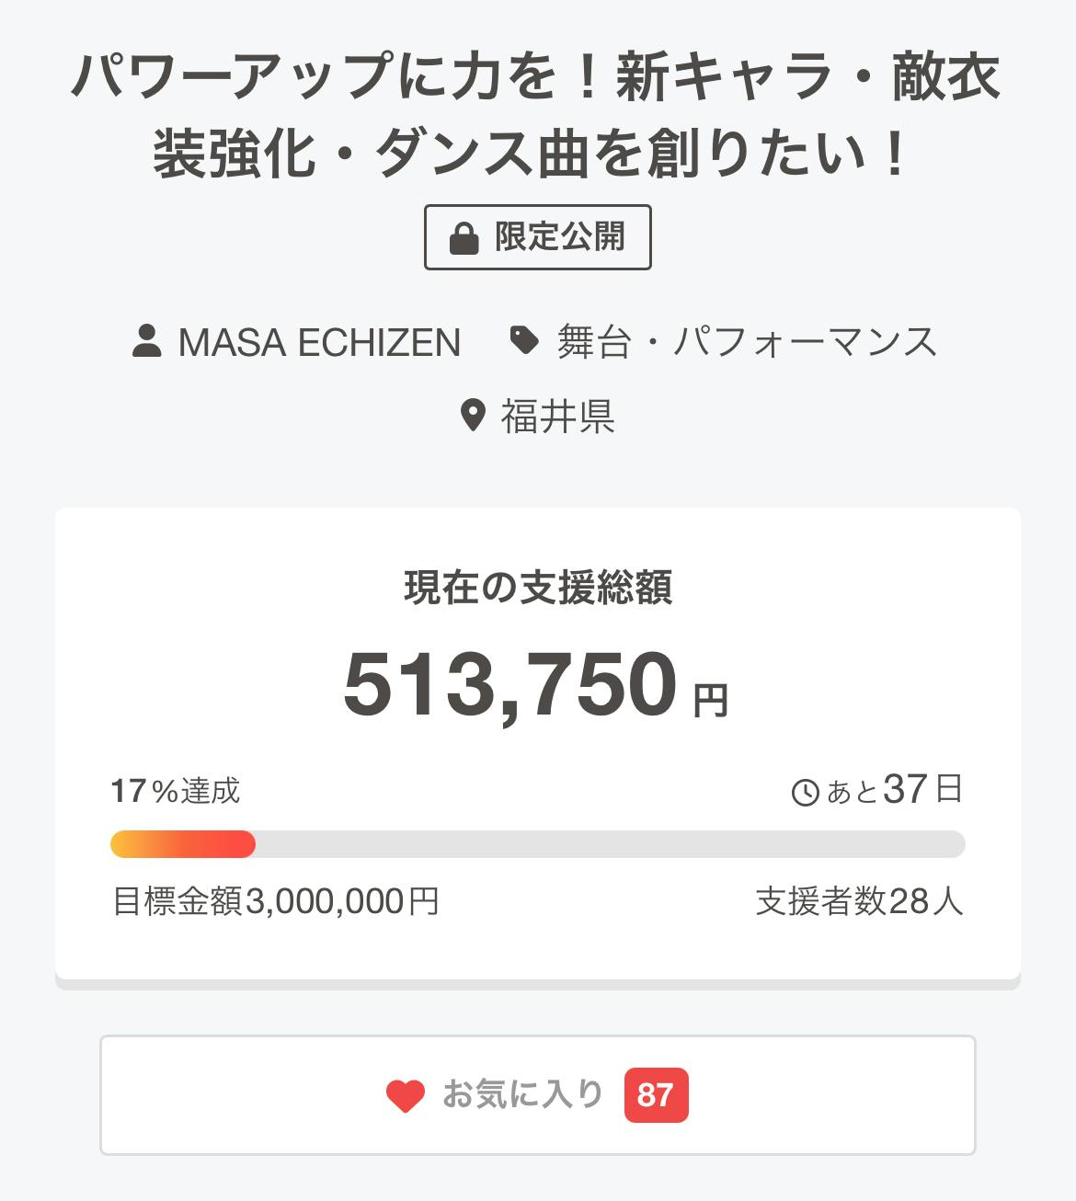Click the person icon beside MASA ECHIZEN
1076x1201 pixels.
coord(147,341)
